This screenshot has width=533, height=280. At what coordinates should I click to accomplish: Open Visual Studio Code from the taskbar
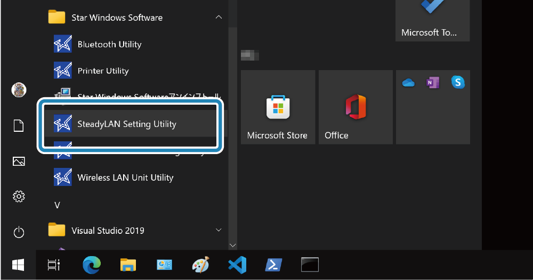[236, 265]
